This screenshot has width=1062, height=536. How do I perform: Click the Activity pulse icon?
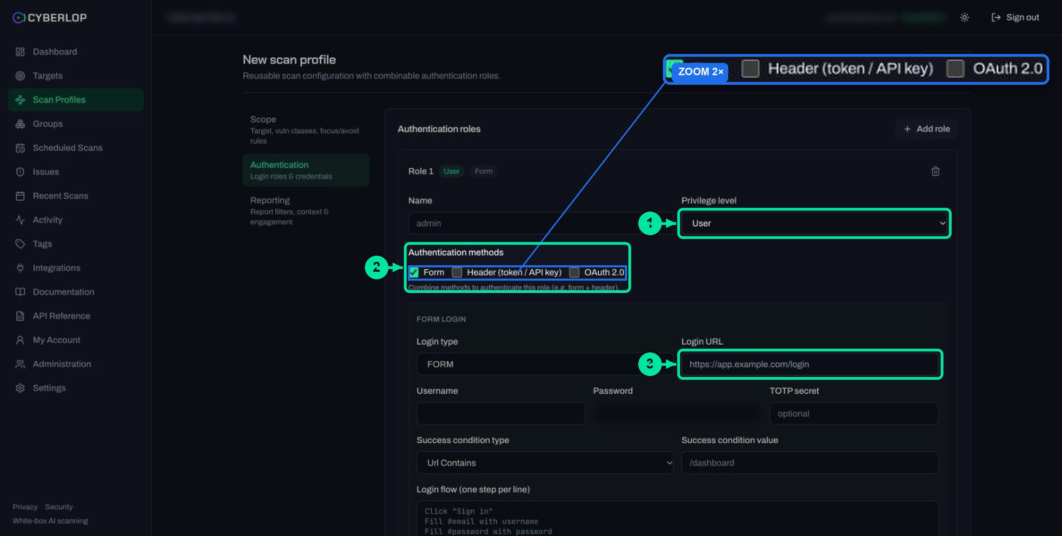(20, 220)
